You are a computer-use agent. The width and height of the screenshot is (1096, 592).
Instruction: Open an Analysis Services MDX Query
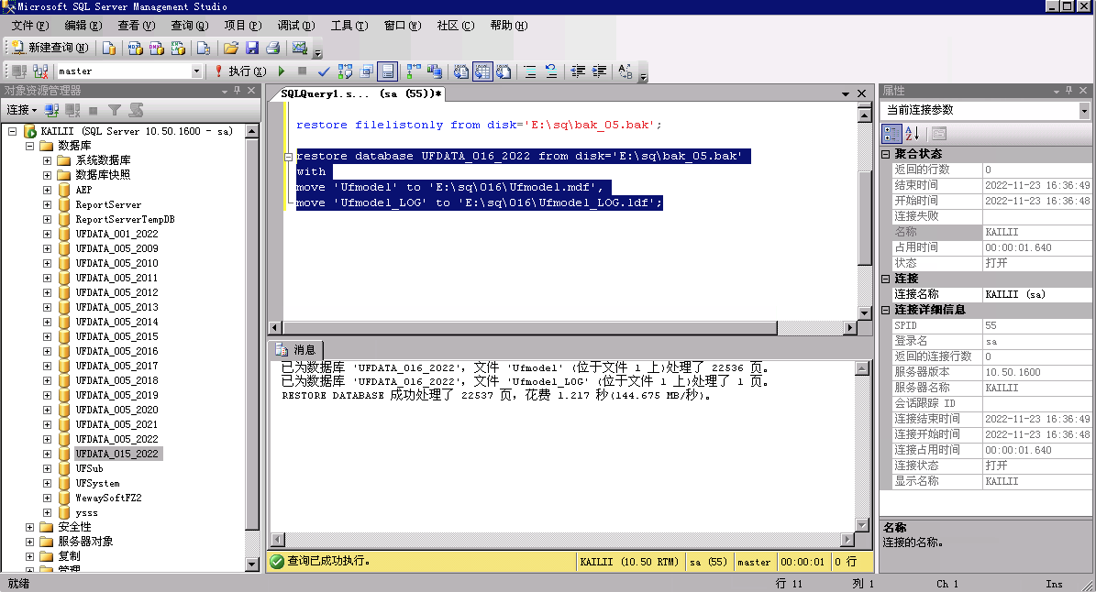pos(135,48)
